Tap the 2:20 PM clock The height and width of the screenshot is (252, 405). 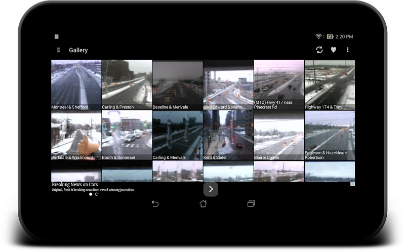pyautogui.click(x=344, y=36)
